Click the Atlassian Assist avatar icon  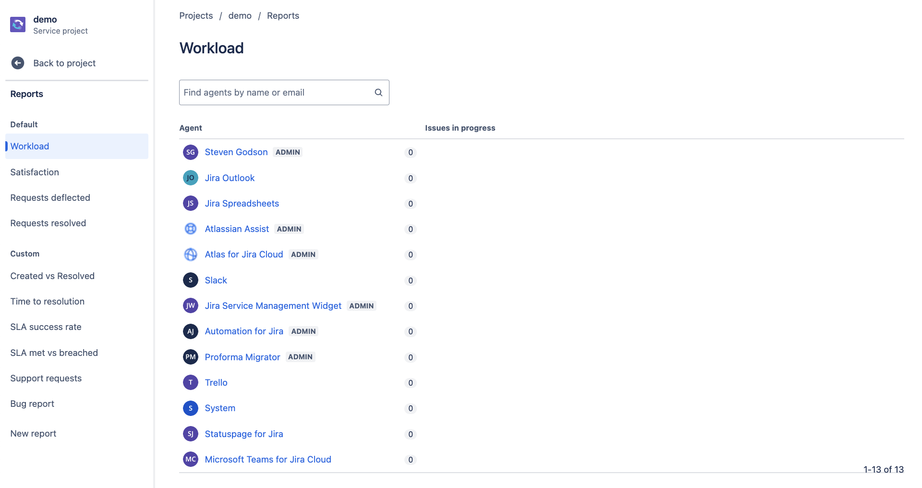point(191,229)
